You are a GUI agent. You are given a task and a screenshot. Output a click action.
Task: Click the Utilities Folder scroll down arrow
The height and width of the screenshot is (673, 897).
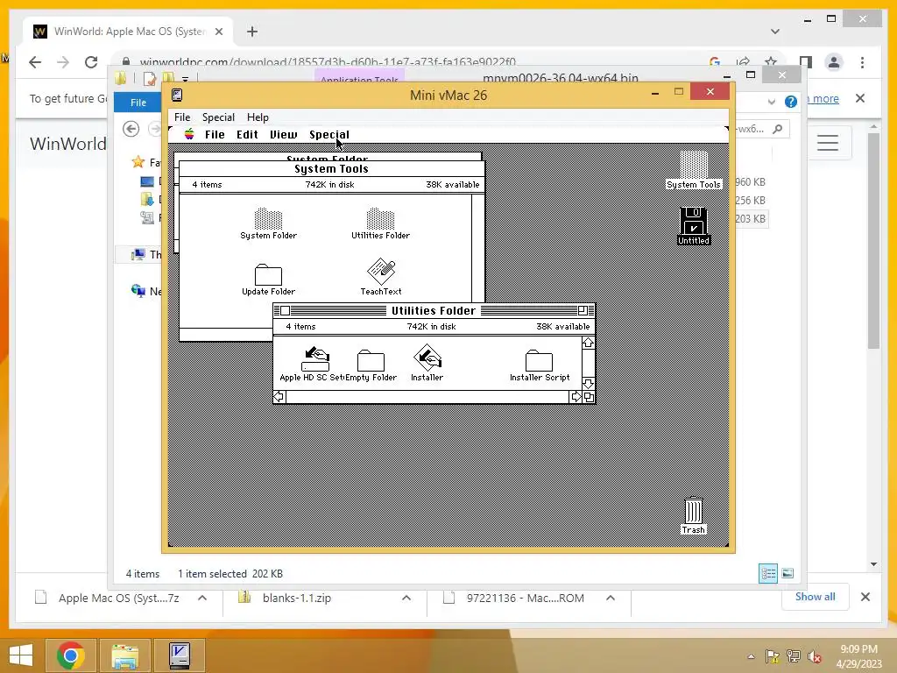coord(588,383)
